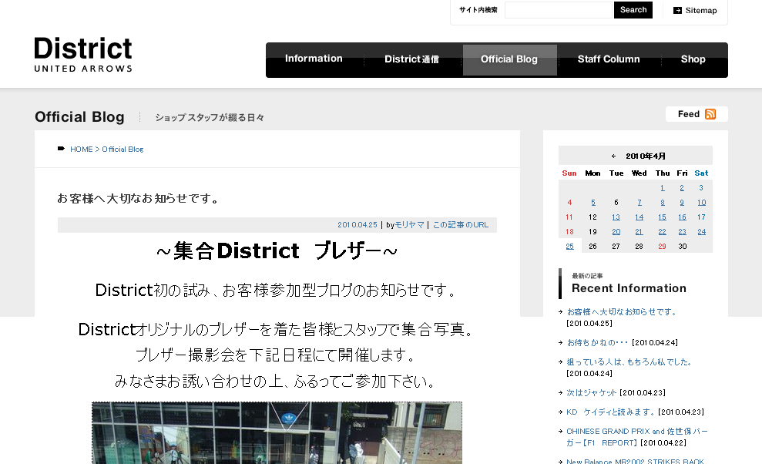Open recent post 次はジャケット

[592, 392]
